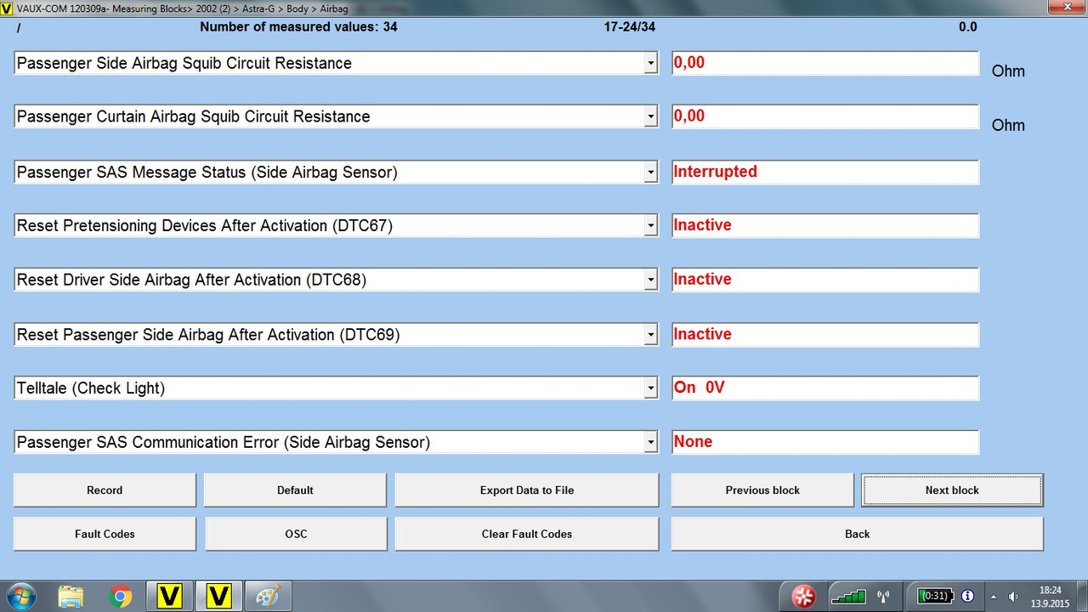The width and height of the screenshot is (1088, 612).
Task: Go to Next block
Action: (952, 490)
